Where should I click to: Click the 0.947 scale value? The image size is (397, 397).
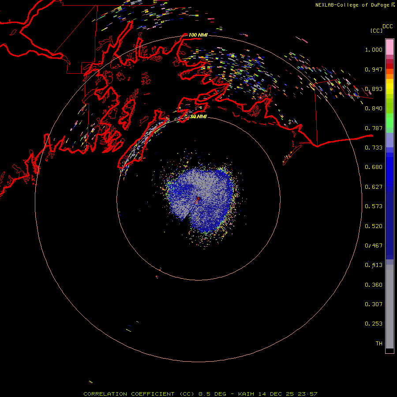[x=374, y=69]
